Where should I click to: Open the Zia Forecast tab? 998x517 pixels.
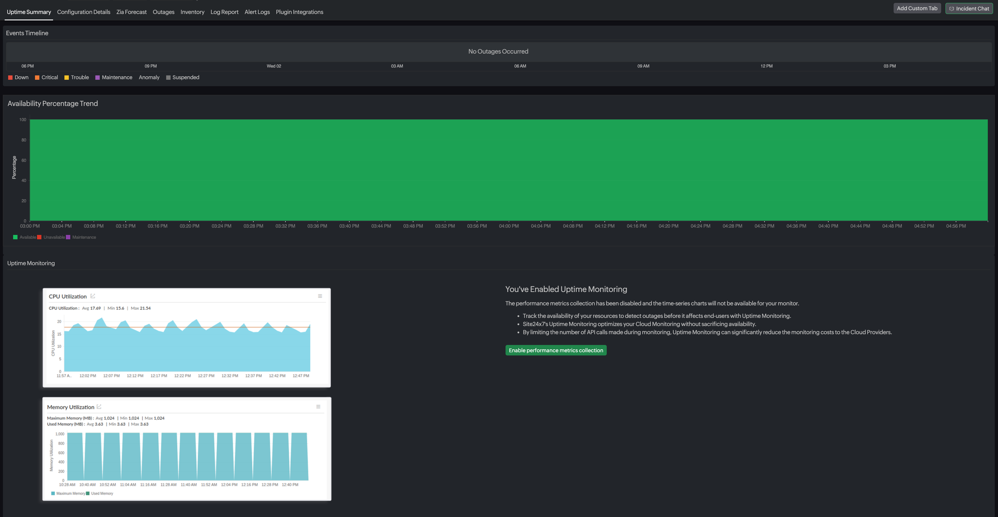[131, 12]
